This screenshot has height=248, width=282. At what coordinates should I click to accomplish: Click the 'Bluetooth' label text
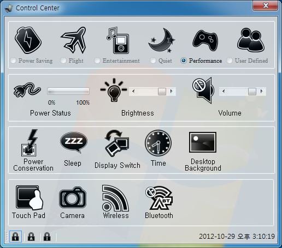click(x=159, y=215)
